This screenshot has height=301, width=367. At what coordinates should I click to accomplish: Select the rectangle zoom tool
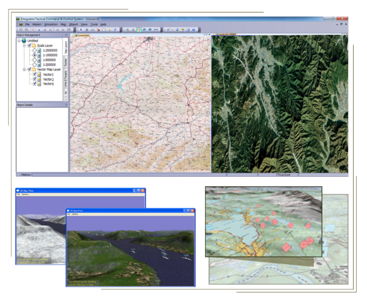(x=155, y=30)
